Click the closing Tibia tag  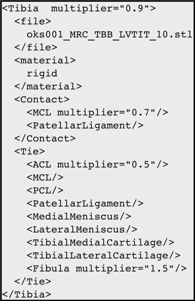(27, 295)
